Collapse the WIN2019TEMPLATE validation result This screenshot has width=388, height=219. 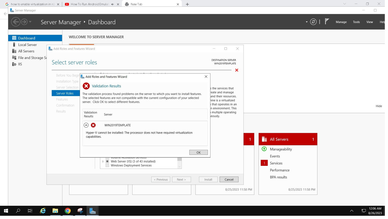click(86, 125)
